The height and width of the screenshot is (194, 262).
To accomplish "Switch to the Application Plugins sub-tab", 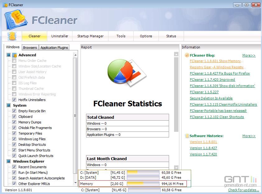I will (x=54, y=48).
